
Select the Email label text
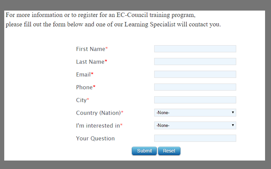[x=83, y=74]
